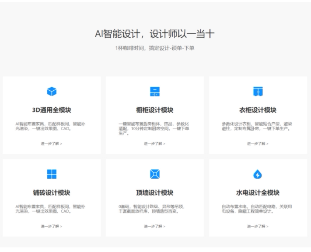The image size is (311, 252).
Task: Open 进一步了解 link under 衣柜设计模块
Action: [258, 143]
